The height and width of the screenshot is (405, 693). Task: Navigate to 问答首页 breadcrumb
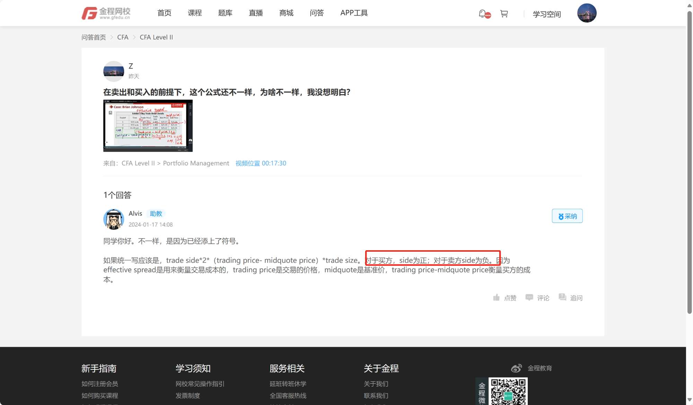pos(94,37)
